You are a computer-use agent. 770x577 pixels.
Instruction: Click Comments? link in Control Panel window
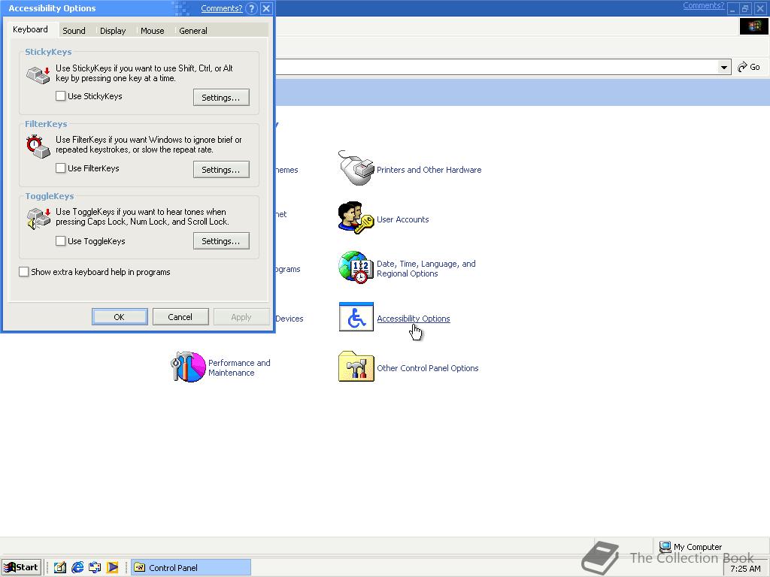tap(703, 6)
